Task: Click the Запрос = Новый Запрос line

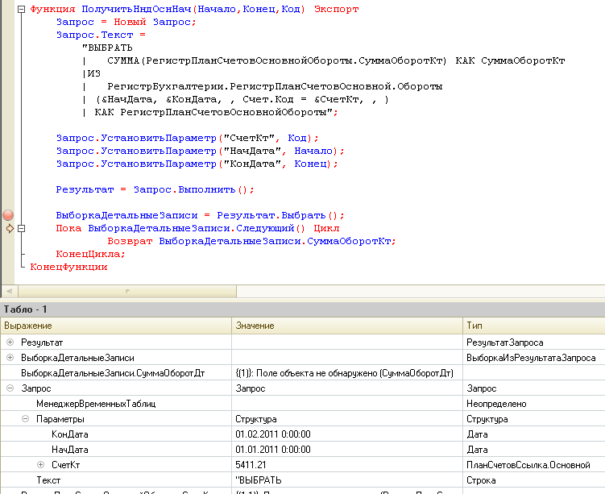Action: click(126, 22)
